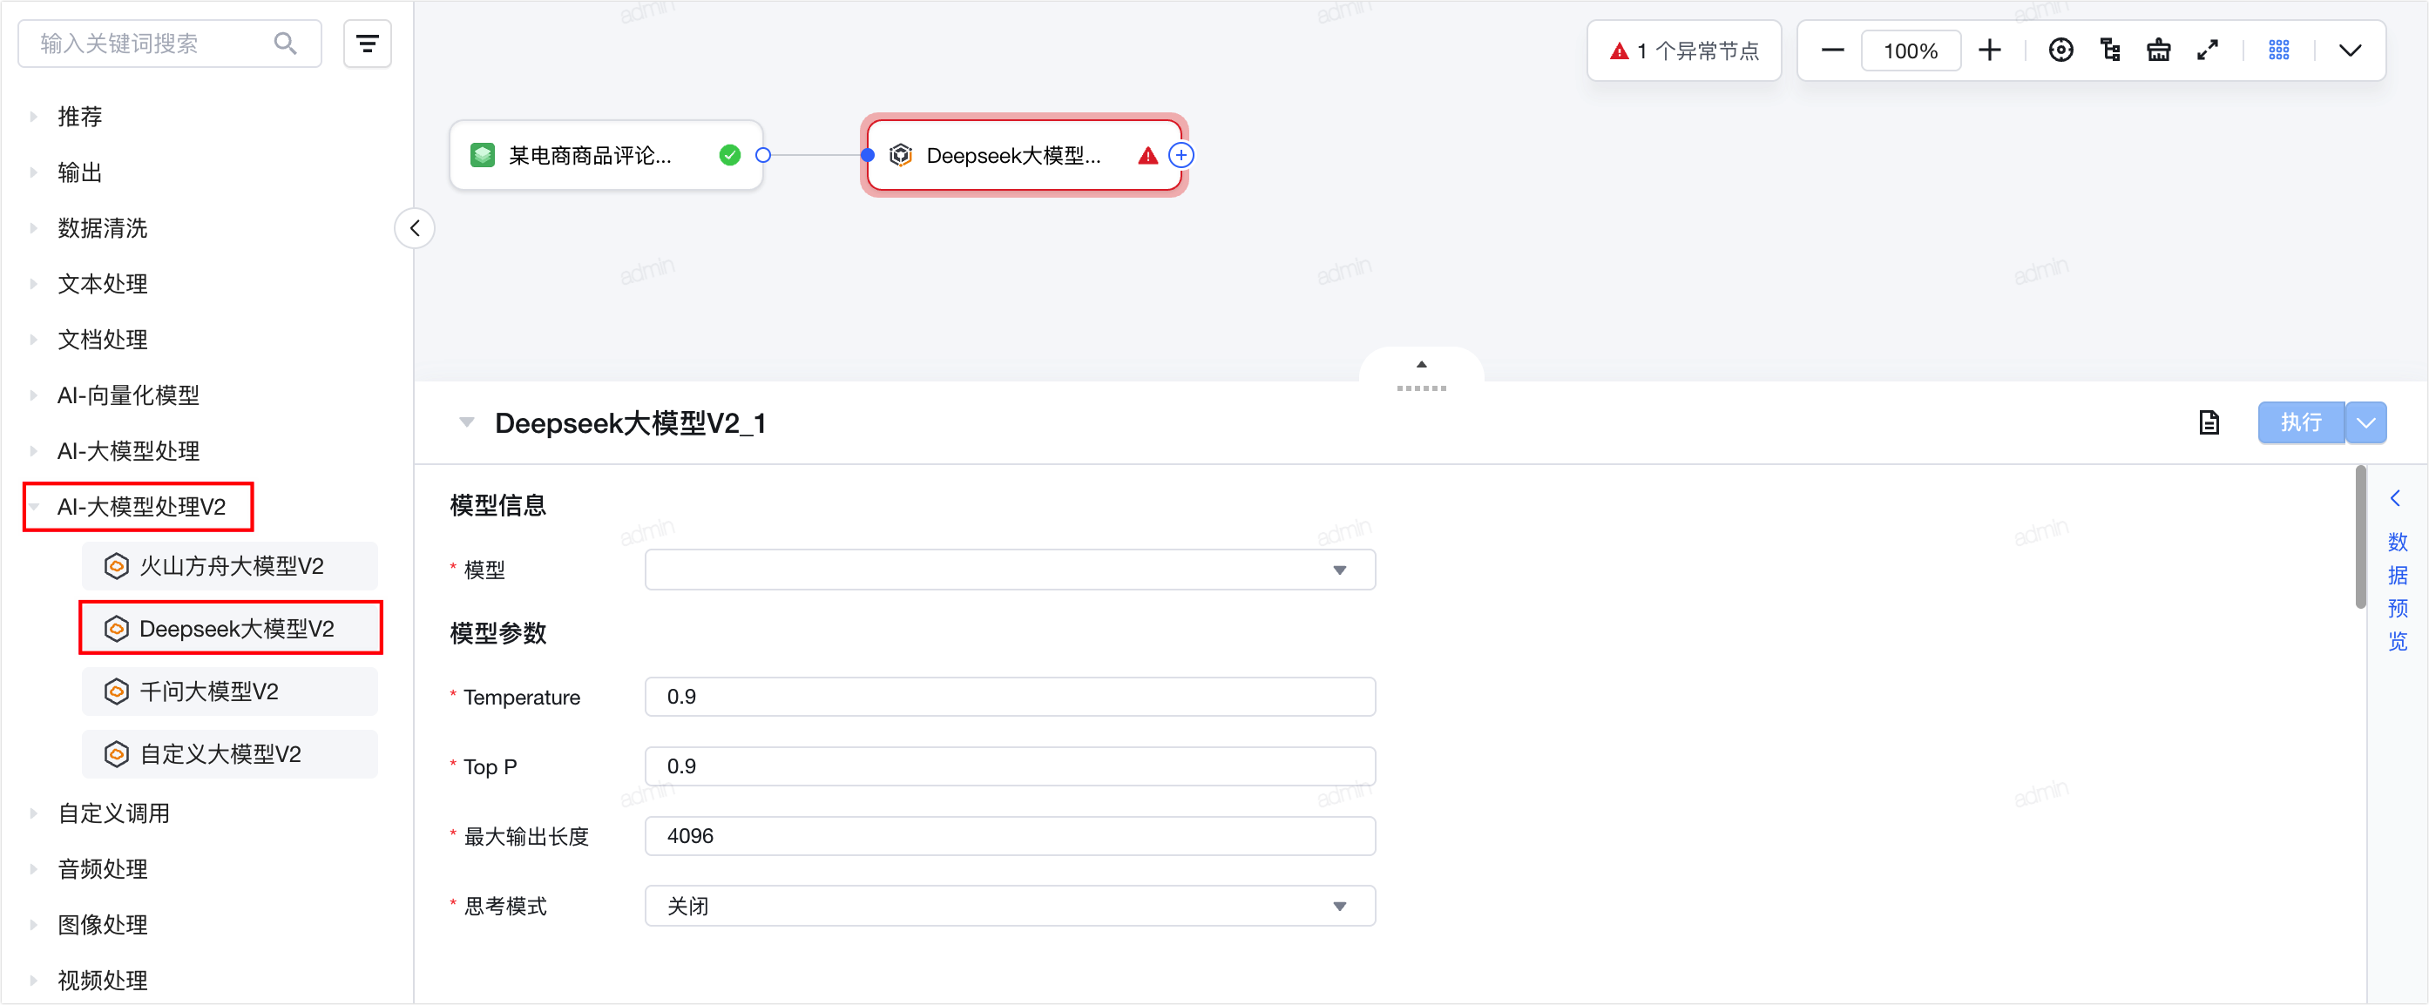The height and width of the screenshot is (1005, 2429).
Task: Click output port of 某电商商品评论 node
Action: [x=763, y=156]
